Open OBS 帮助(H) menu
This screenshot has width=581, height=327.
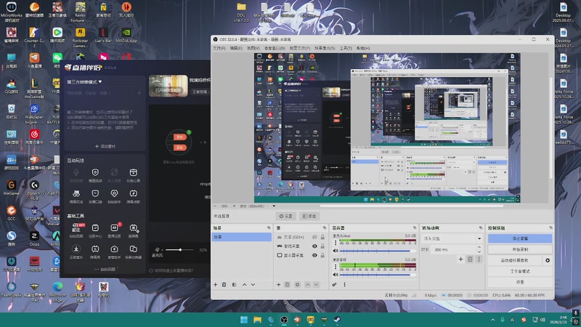coord(363,48)
